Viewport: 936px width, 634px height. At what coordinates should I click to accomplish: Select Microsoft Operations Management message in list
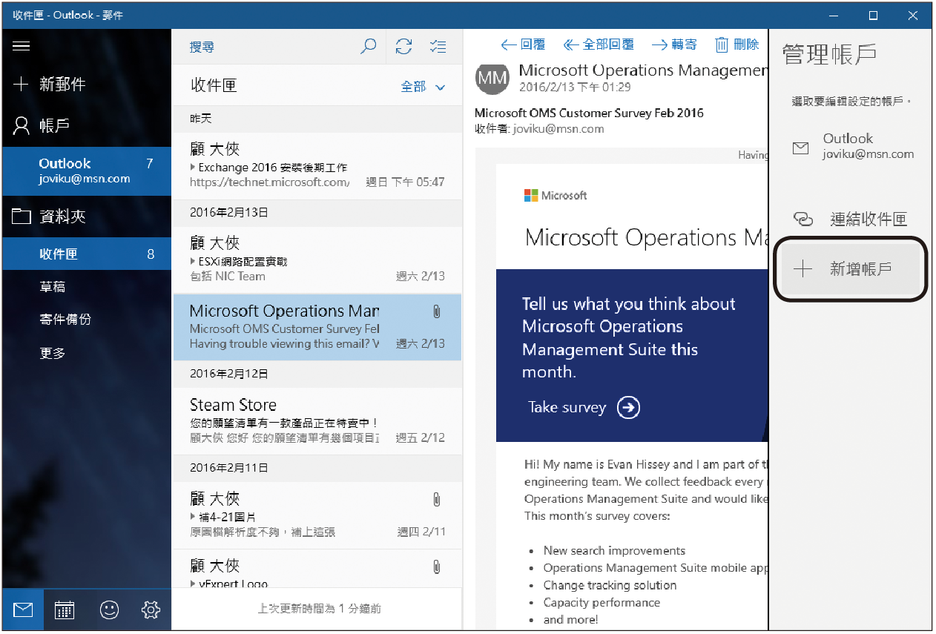(317, 327)
